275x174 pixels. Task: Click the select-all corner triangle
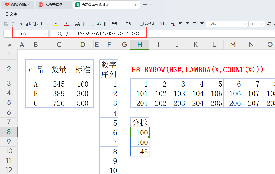click(9, 45)
